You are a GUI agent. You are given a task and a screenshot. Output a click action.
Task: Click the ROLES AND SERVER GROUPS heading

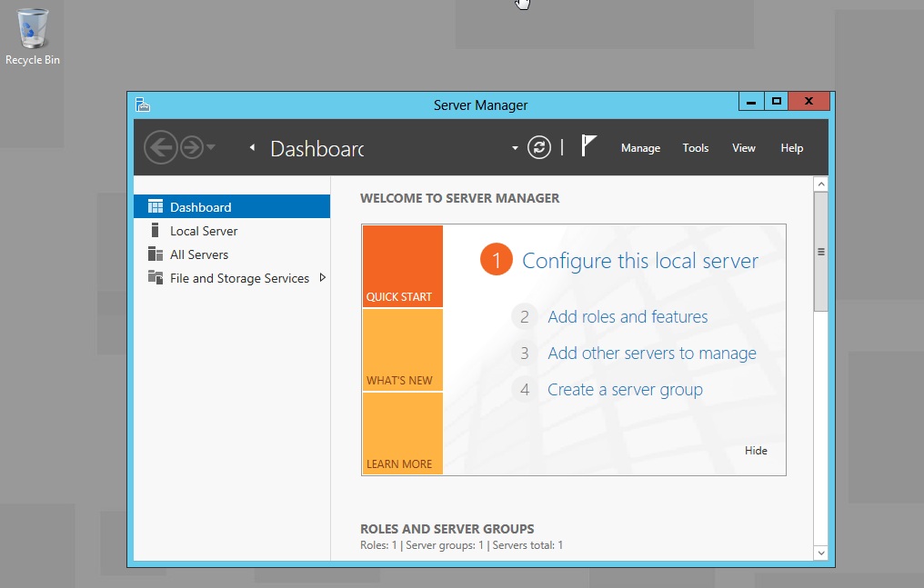coord(447,529)
